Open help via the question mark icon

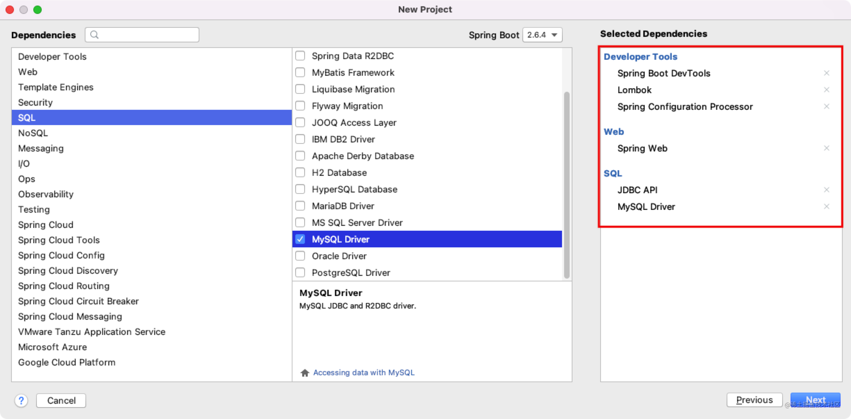click(22, 400)
